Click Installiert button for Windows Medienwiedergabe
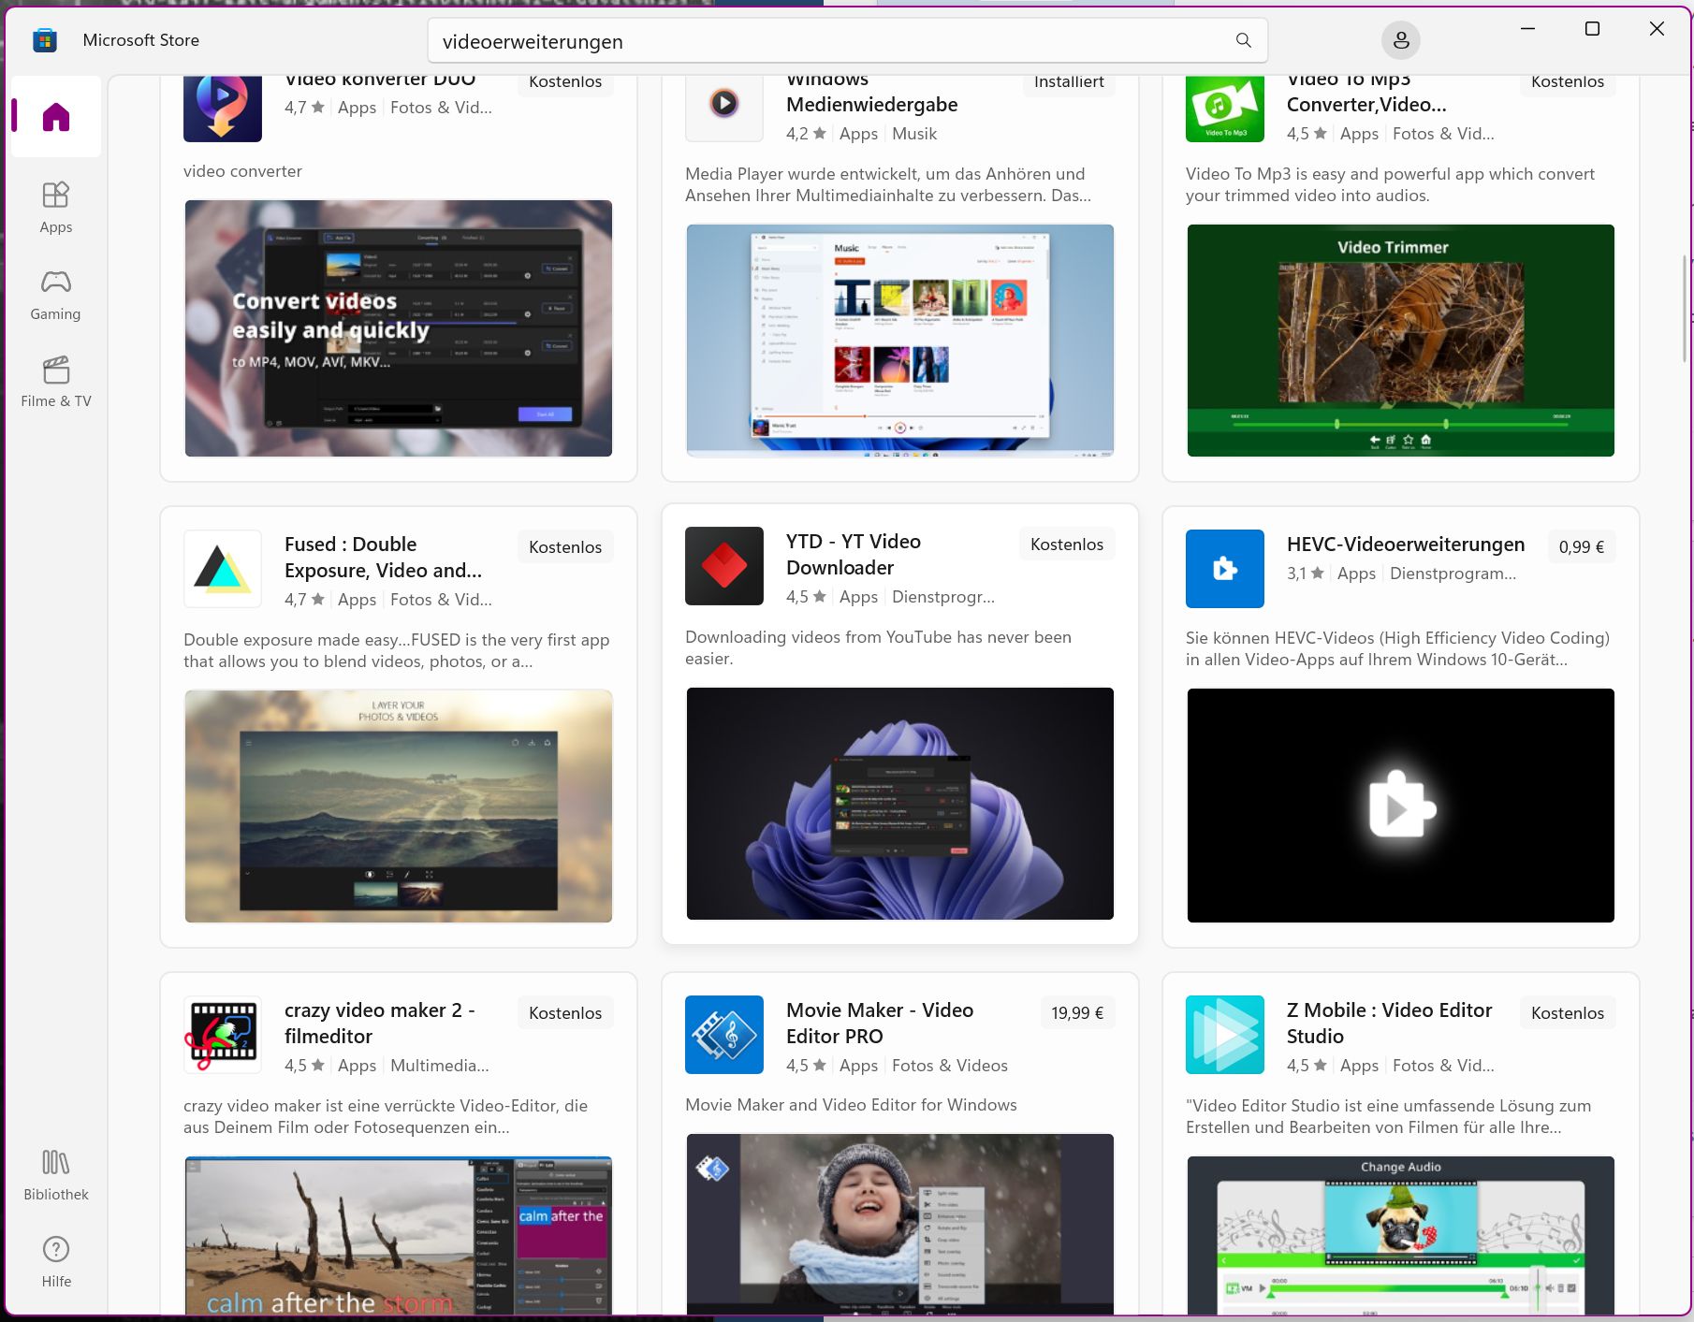This screenshot has width=1694, height=1322. [1069, 82]
